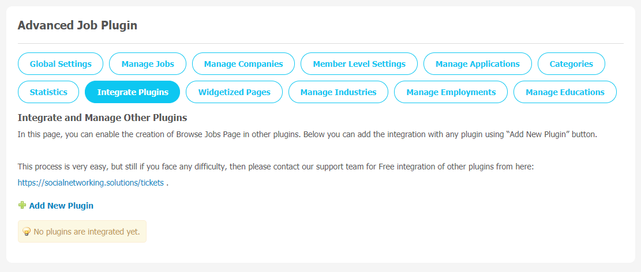Click the Add New Plugin link
The width and height of the screenshot is (641, 272).
(61, 205)
